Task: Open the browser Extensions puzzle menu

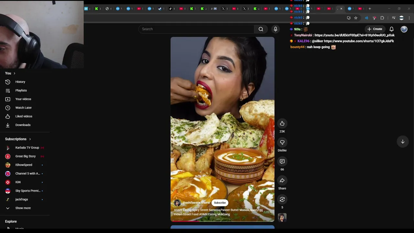Action: [x=382, y=18]
